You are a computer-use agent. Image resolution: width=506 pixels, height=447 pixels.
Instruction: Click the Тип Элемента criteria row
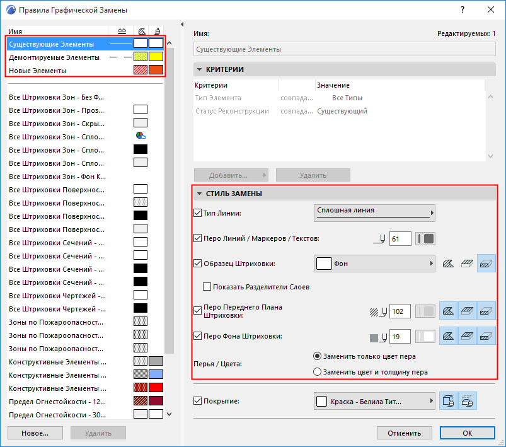click(x=340, y=98)
